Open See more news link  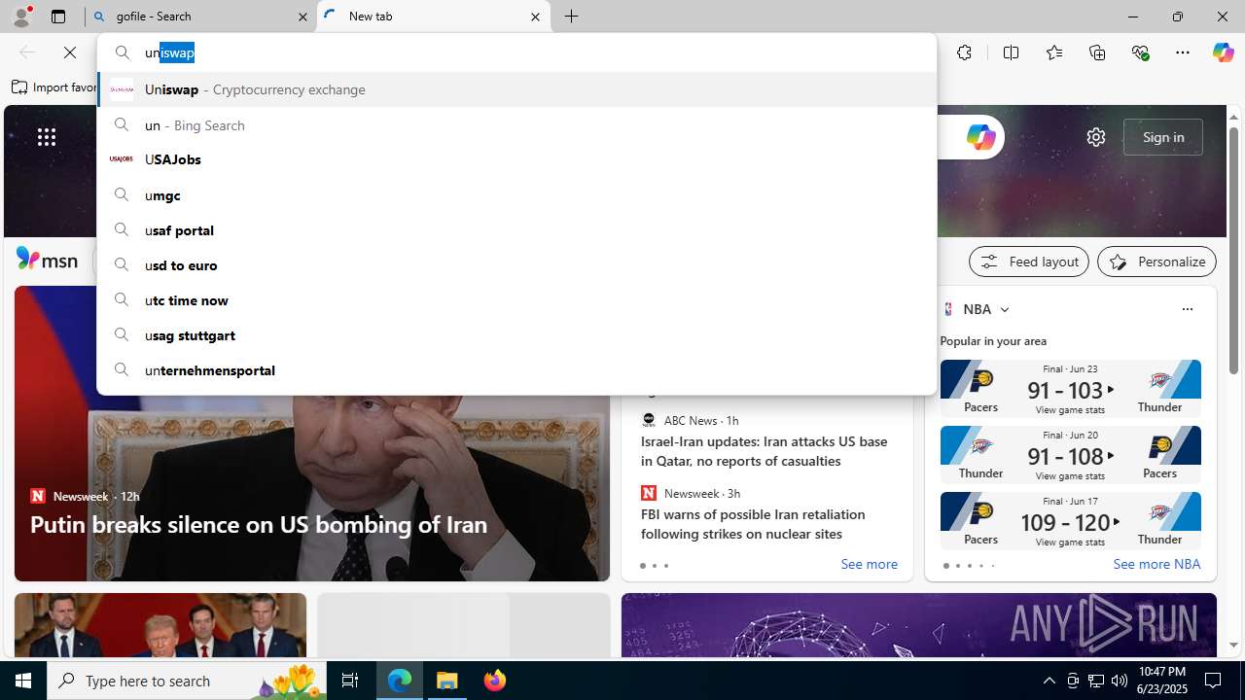click(x=869, y=564)
